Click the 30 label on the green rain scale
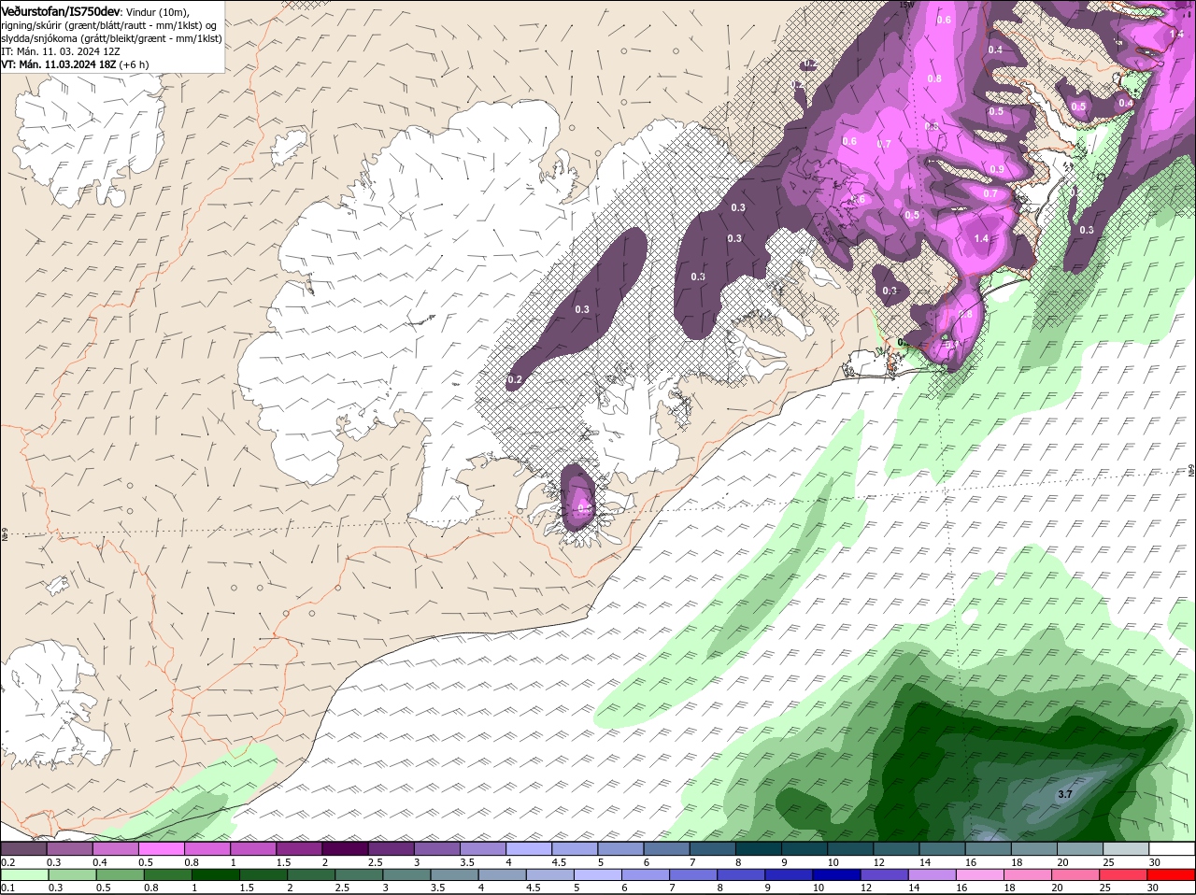This screenshot has width=1196, height=895. pyautogui.click(x=1153, y=887)
